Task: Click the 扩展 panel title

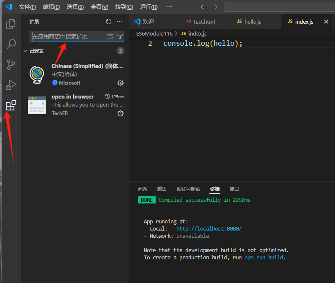Action: 34,22
